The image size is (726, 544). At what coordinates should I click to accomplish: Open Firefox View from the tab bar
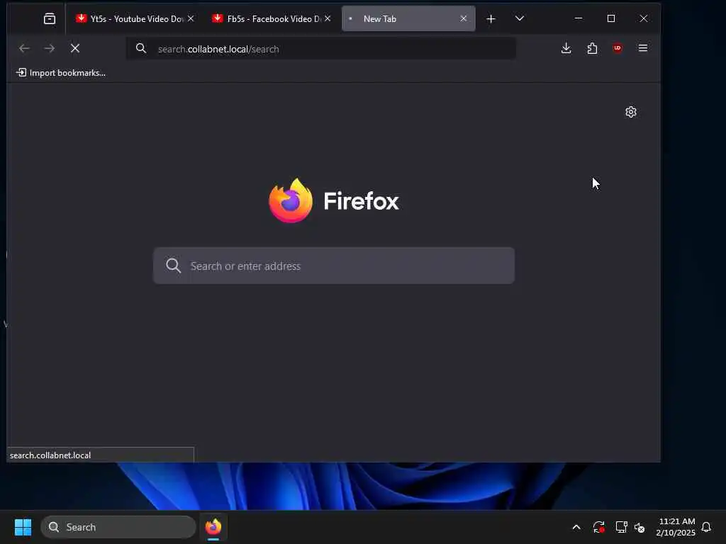50,18
